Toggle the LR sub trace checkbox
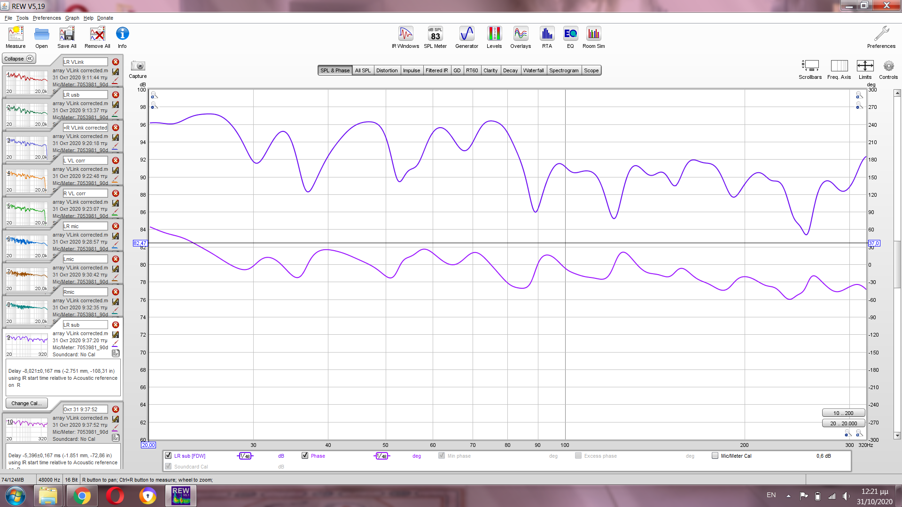The image size is (902, 507). tap(168, 456)
